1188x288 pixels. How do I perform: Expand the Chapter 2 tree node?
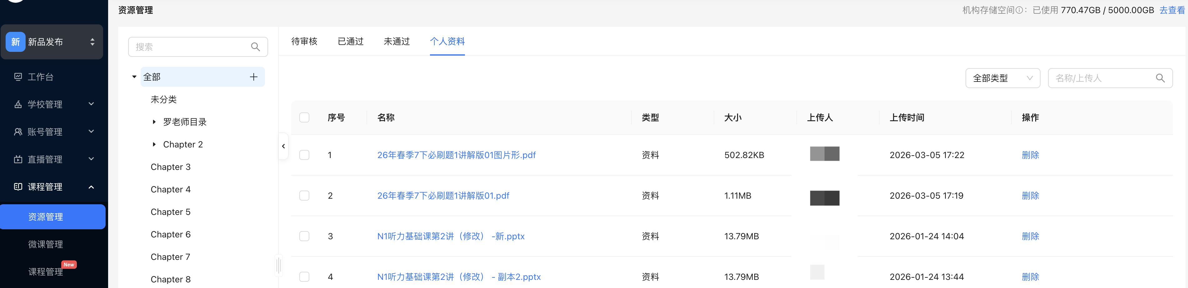tap(154, 145)
